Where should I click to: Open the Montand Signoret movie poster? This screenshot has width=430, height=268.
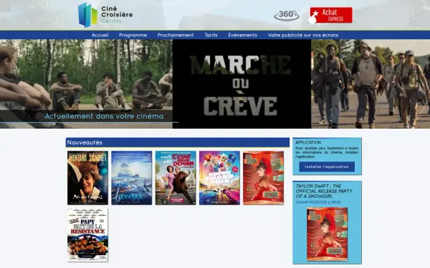coord(87,178)
